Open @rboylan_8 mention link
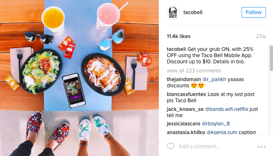273x156 pixels. [216, 124]
